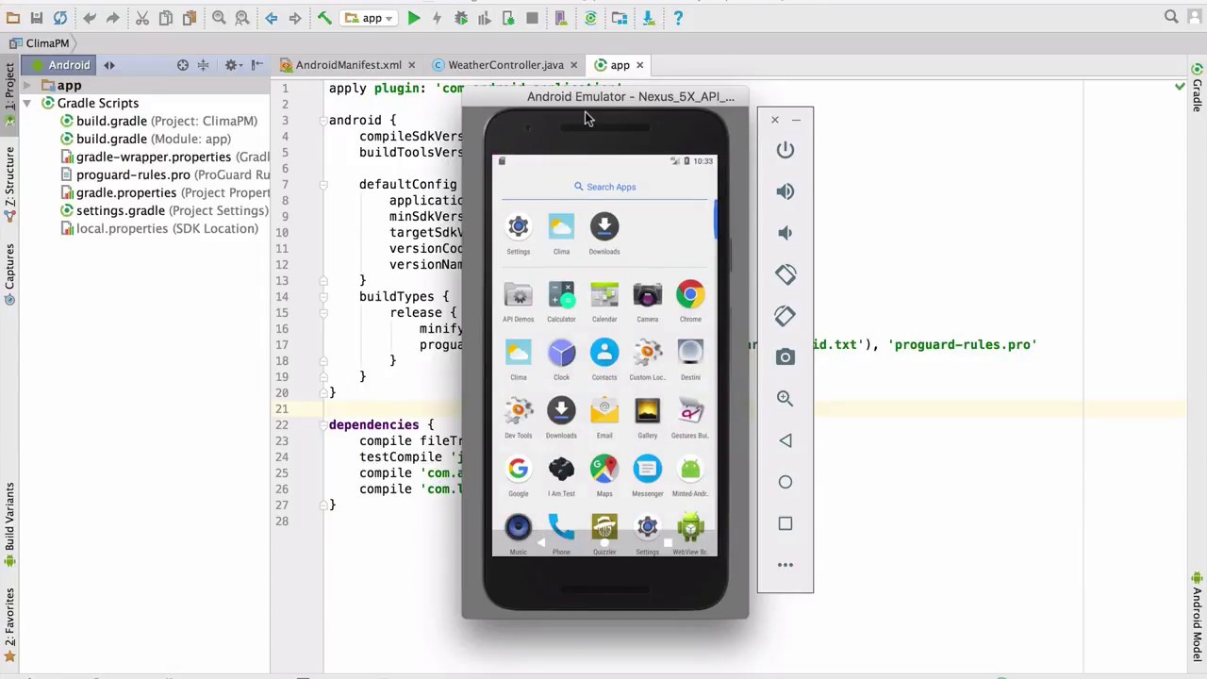Screen dimensions: 1207x679
Task: Collapse the Gradle Scripts node
Action: [26, 103]
